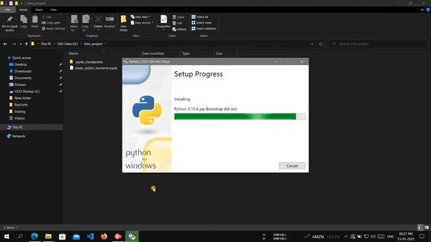Open the Windows Start menu
The height and width of the screenshot is (242, 431).
(x=6, y=236)
